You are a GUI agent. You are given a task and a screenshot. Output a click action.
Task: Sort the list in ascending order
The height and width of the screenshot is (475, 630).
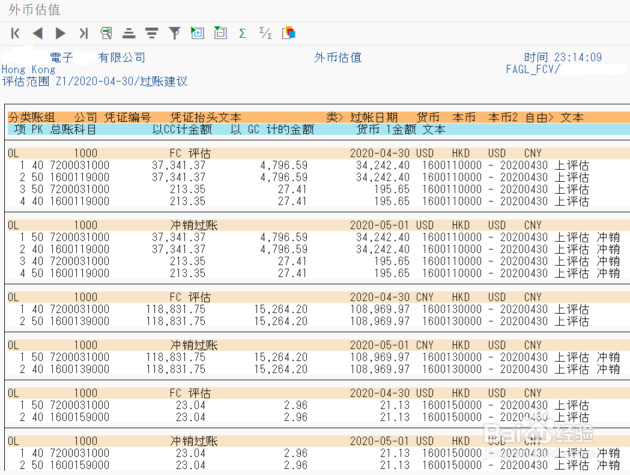tap(129, 34)
